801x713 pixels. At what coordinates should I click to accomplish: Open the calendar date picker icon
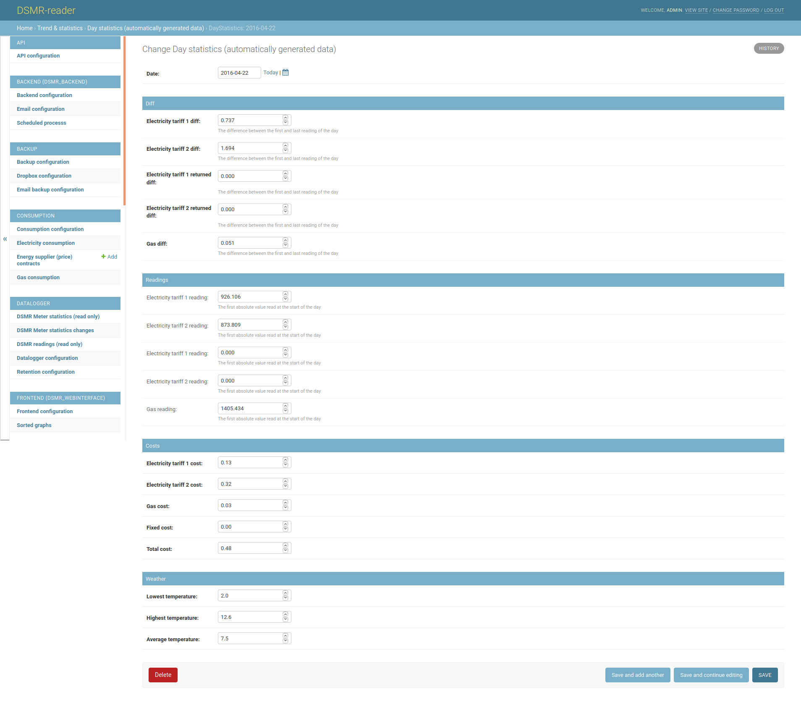point(285,72)
